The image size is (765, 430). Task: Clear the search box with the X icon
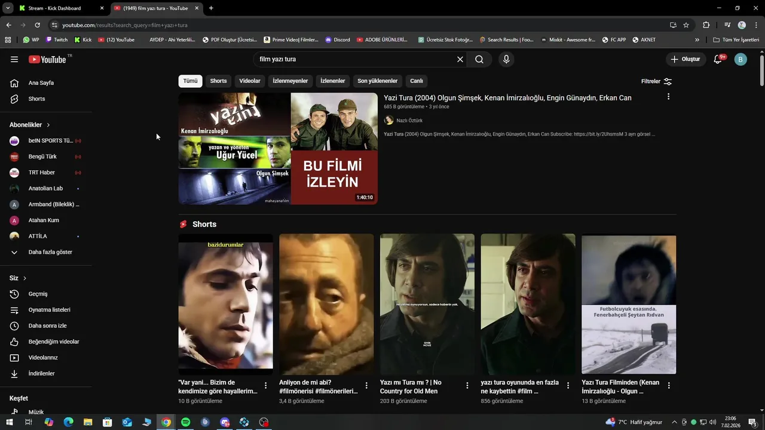pos(460,59)
